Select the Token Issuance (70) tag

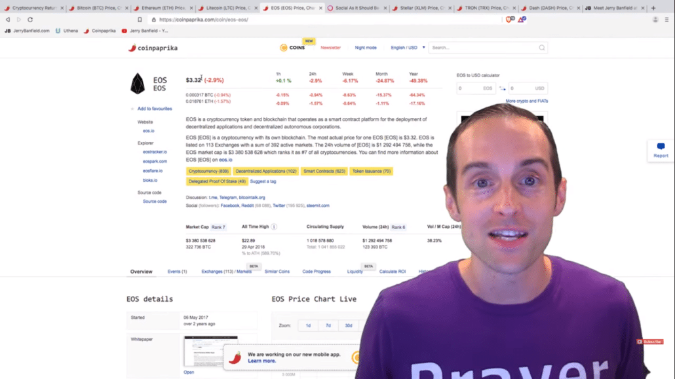pyautogui.click(x=371, y=171)
